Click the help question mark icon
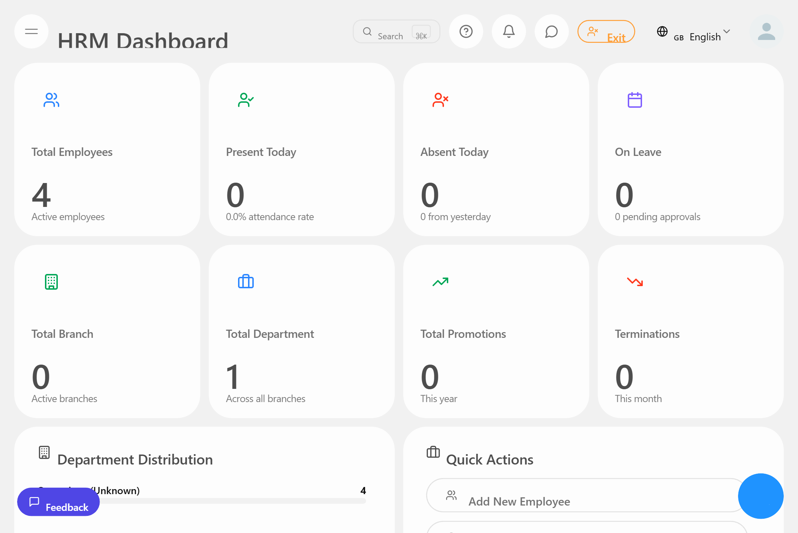Viewport: 798px width, 533px height. tap(466, 31)
